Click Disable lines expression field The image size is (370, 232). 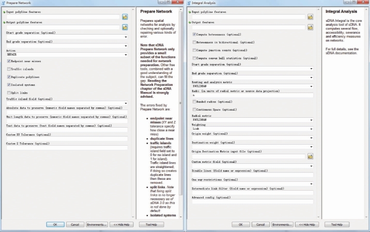253,175
